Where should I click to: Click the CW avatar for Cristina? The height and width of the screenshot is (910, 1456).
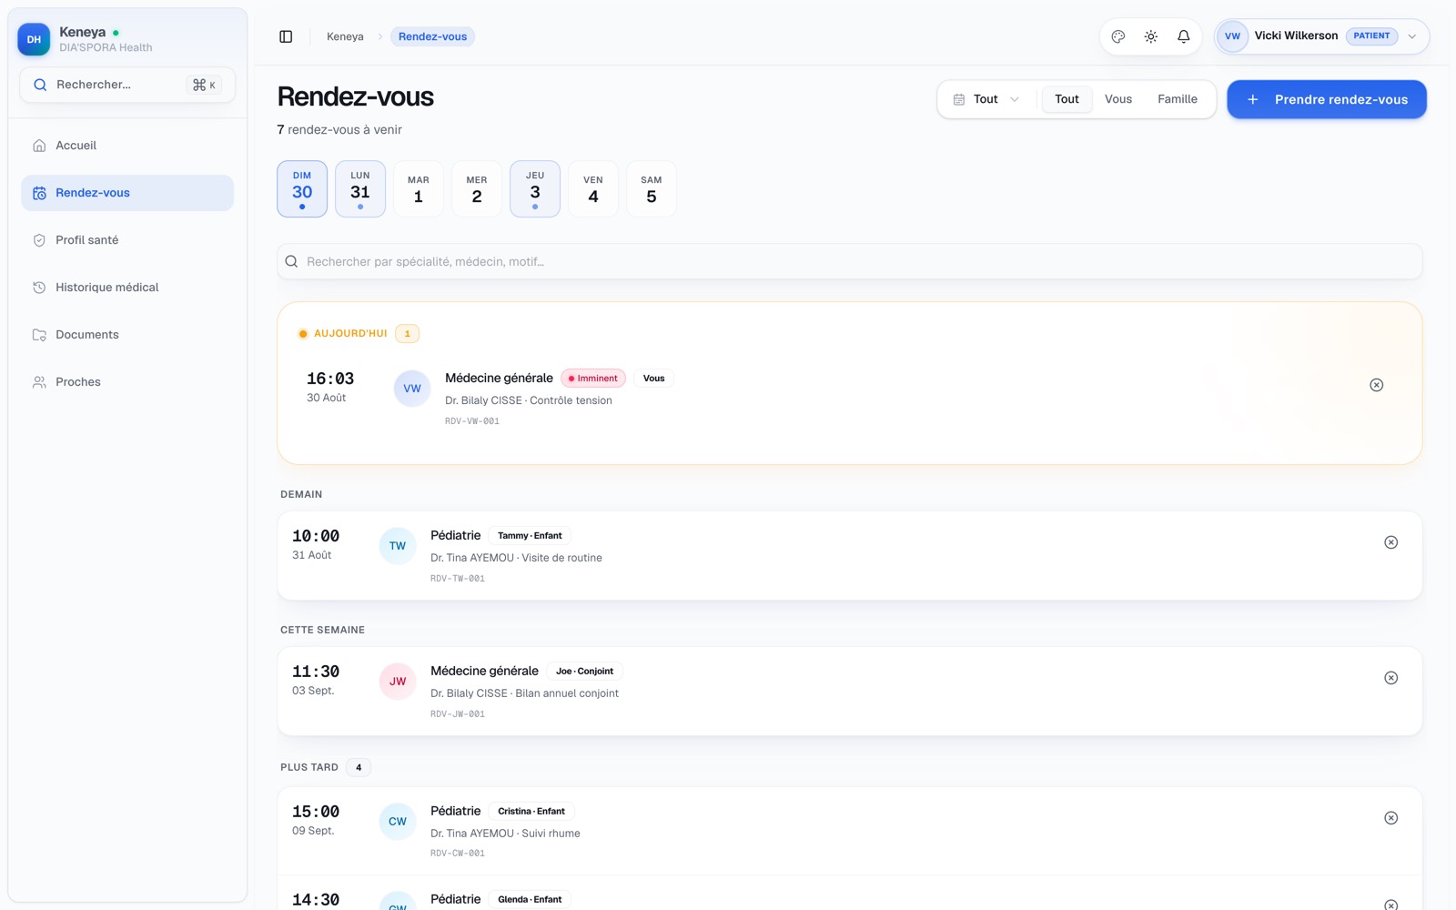coord(398,822)
